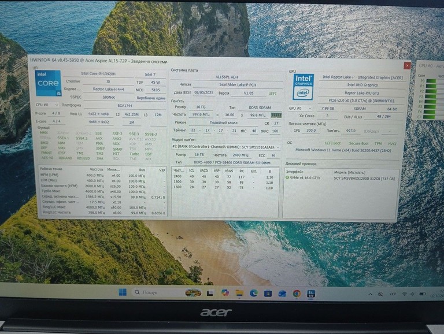Click SCY SM5V8HG51200D 512GB drive model
The width and height of the screenshot is (444, 334).
click(x=364, y=179)
